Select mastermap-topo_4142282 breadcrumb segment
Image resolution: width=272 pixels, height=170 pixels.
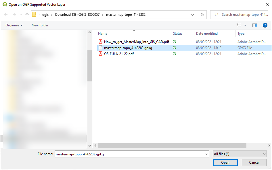coord(126,15)
